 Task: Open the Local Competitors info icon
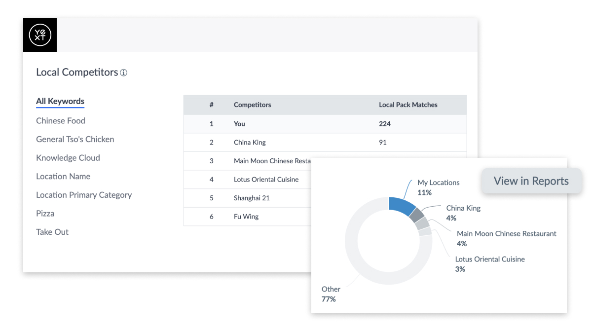pyautogui.click(x=124, y=73)
